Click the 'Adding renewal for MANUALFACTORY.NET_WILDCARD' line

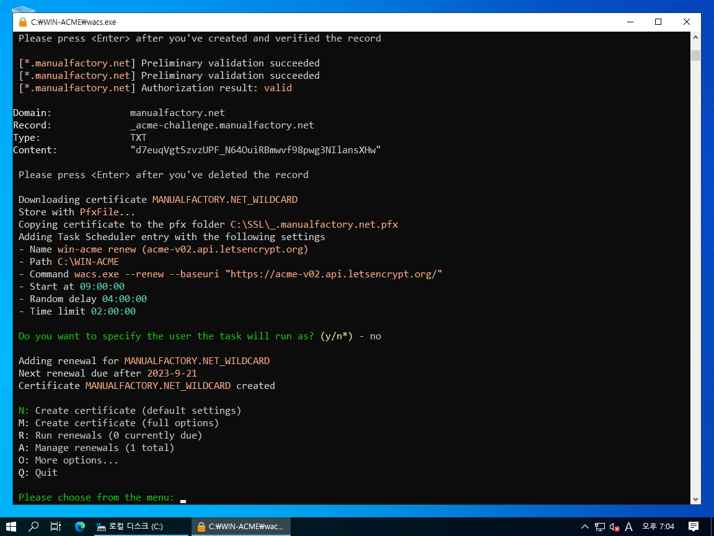pyautogui.click(x=144, y=361)
